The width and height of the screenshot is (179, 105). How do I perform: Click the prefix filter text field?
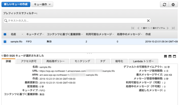point(77,21)
